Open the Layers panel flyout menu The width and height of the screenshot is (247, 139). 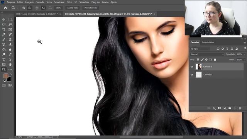[245, 42]
